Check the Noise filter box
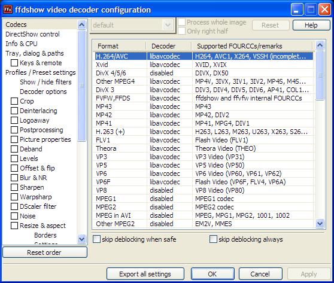Image resolution: width=334 pixels, height=283 pixels. pyautogui.click(x=14, y=216)
